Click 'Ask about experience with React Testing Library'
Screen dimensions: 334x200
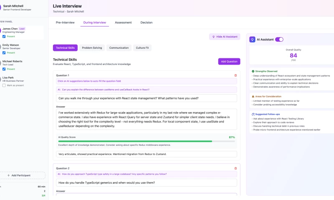click(278, 119)
